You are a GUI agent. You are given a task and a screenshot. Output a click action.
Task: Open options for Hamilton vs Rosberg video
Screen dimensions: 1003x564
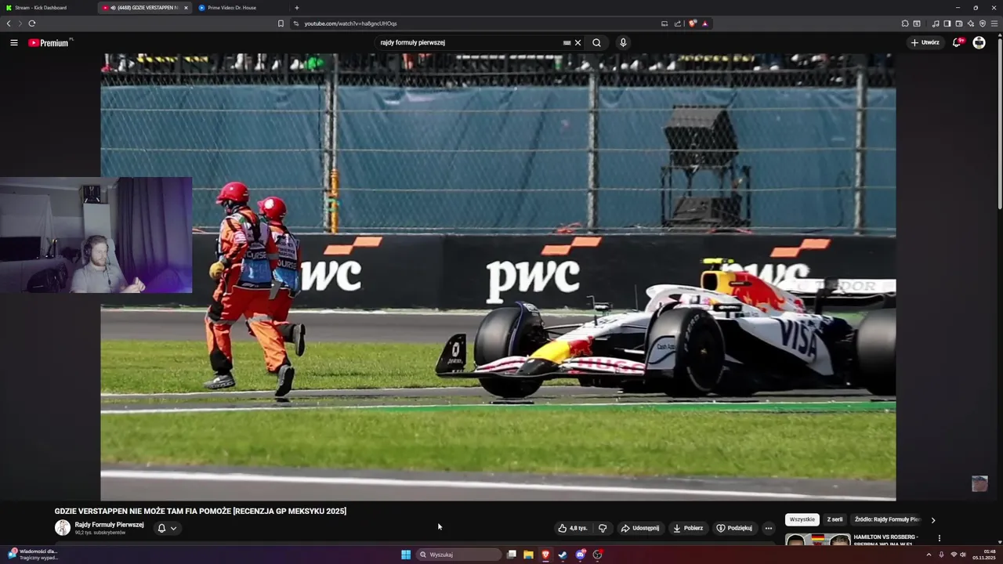(x=939, y=538)
